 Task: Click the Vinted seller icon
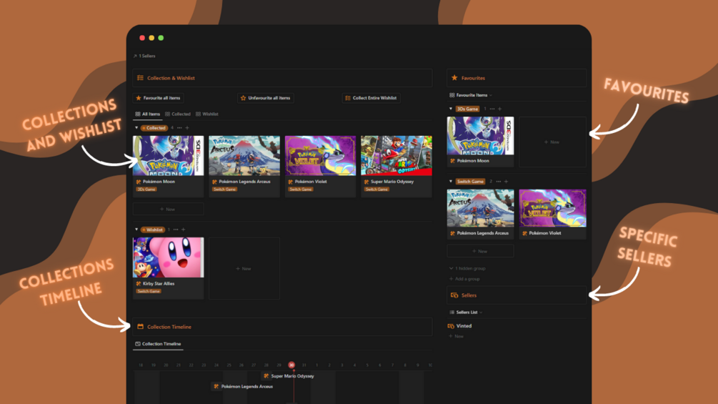click(451, 326)
